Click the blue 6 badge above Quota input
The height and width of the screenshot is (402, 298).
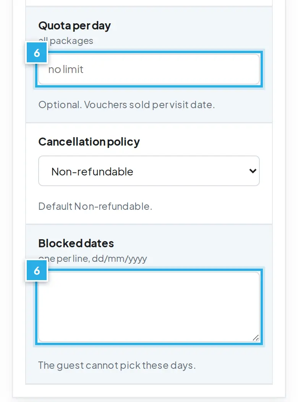pyautogui.click(x=37, y=53)
